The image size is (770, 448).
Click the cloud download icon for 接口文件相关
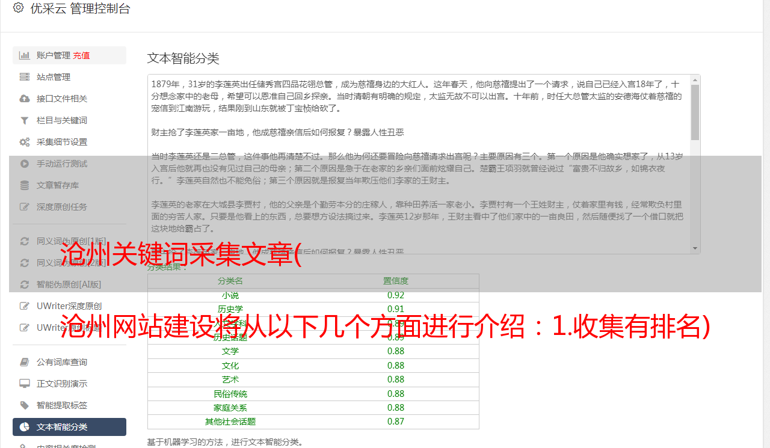click(25, 99)
